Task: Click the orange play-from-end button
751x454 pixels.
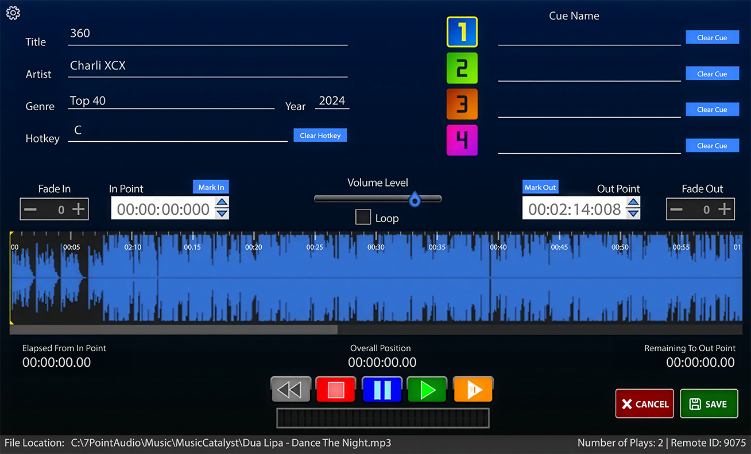Action: point(473,390)
